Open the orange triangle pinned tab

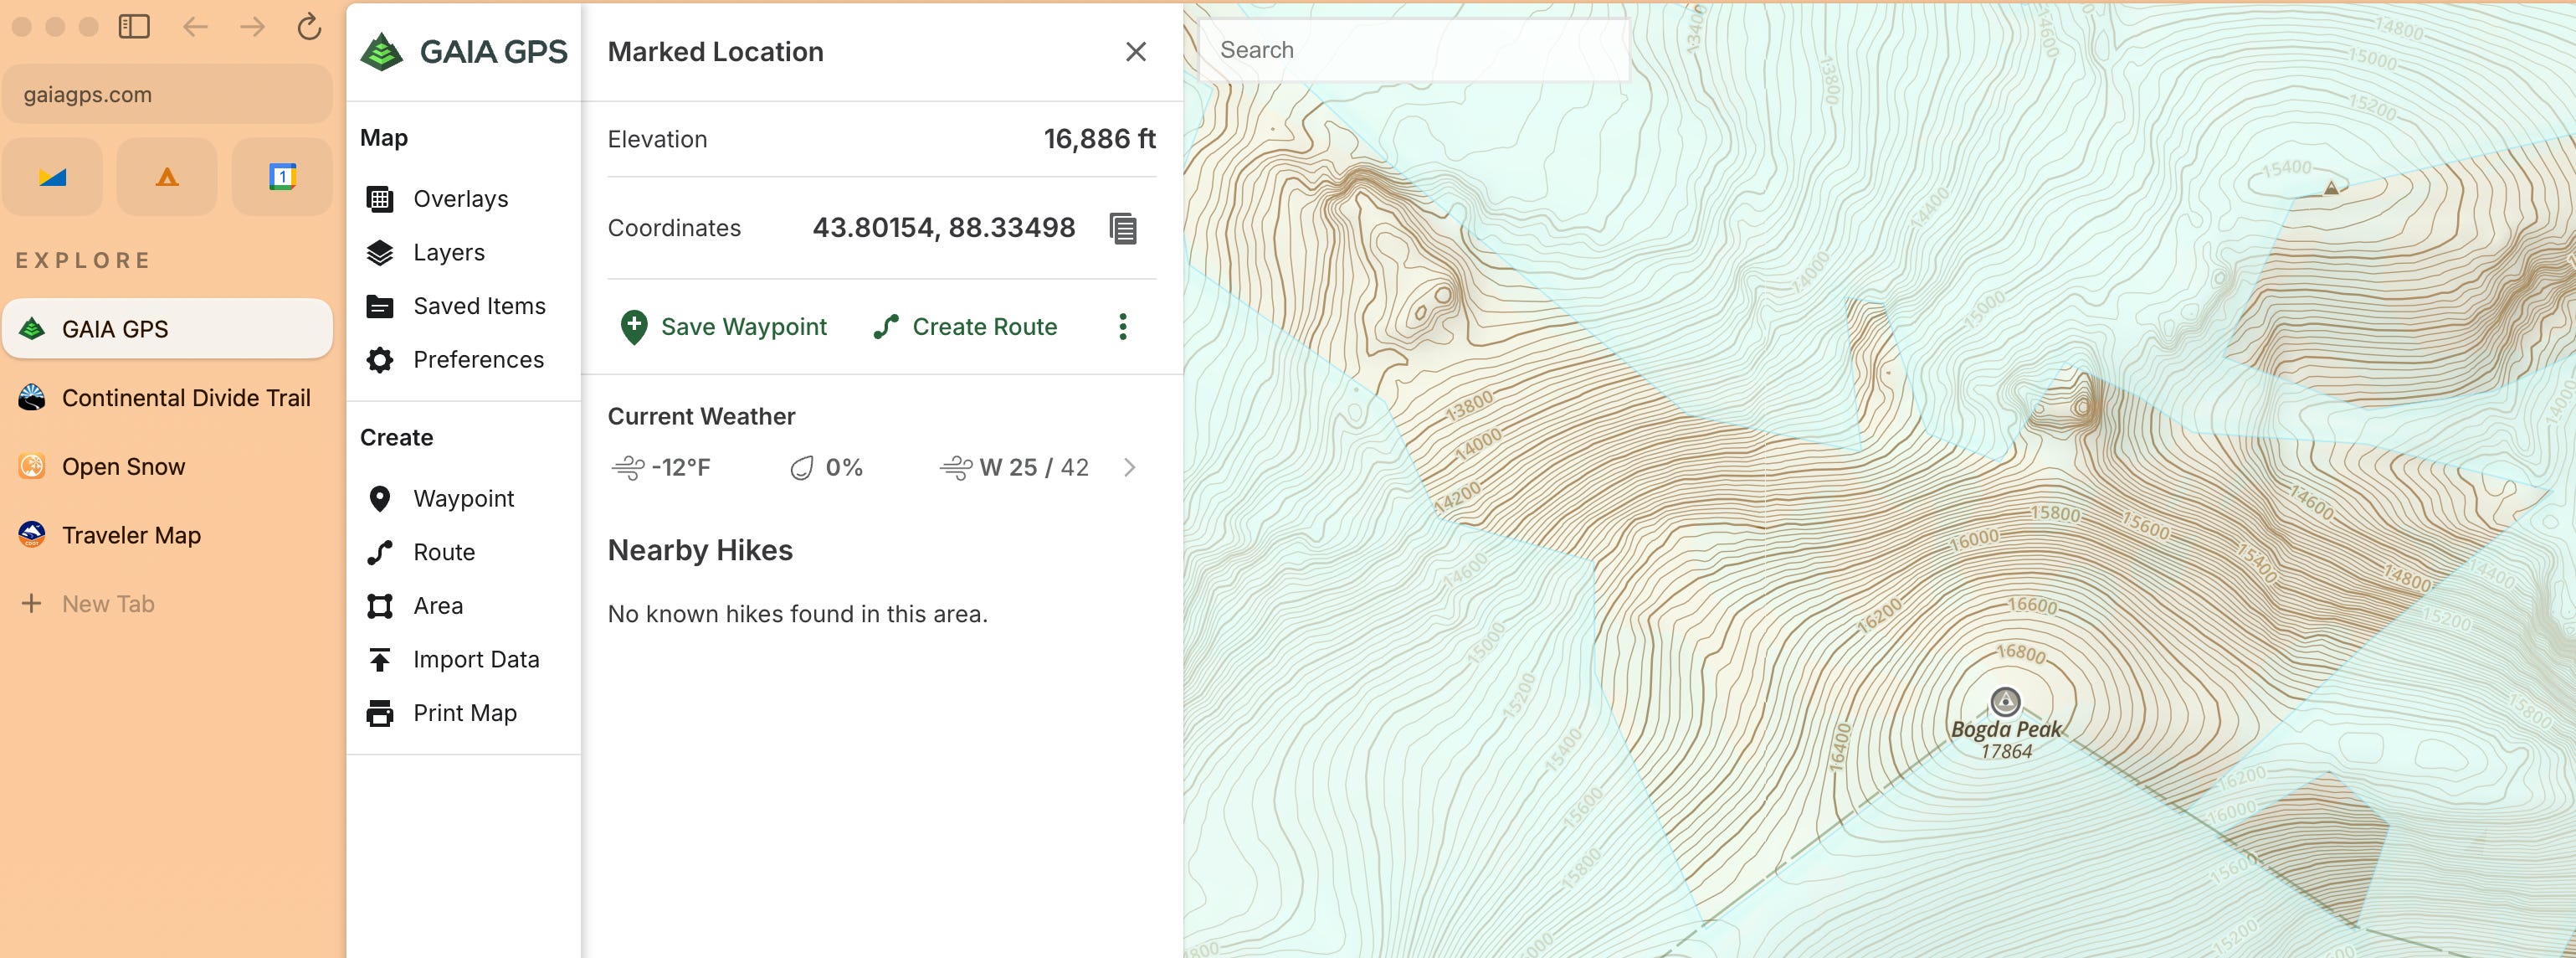point(167,178)
